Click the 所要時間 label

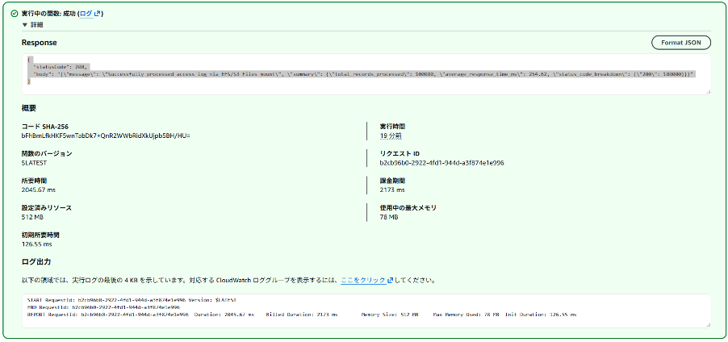tap(35, 181)
